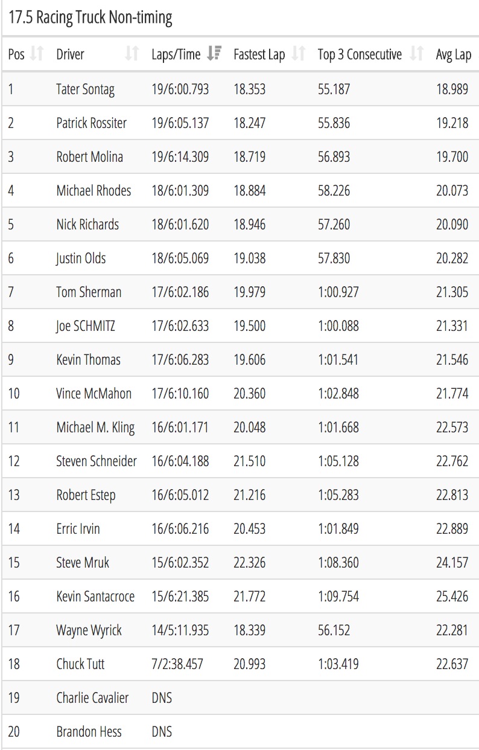Click driver name Patrick Rossiter
Viewport: 479px width, 750px height.
click(x=92, y=123)
